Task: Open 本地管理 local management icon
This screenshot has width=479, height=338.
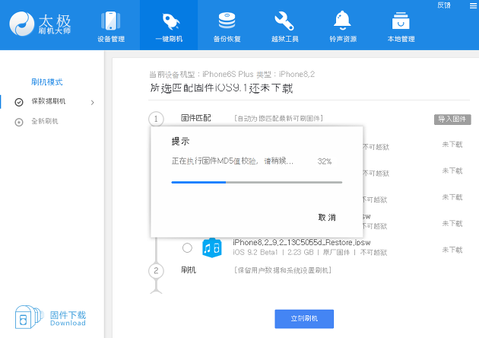Action: pos(401,21)
